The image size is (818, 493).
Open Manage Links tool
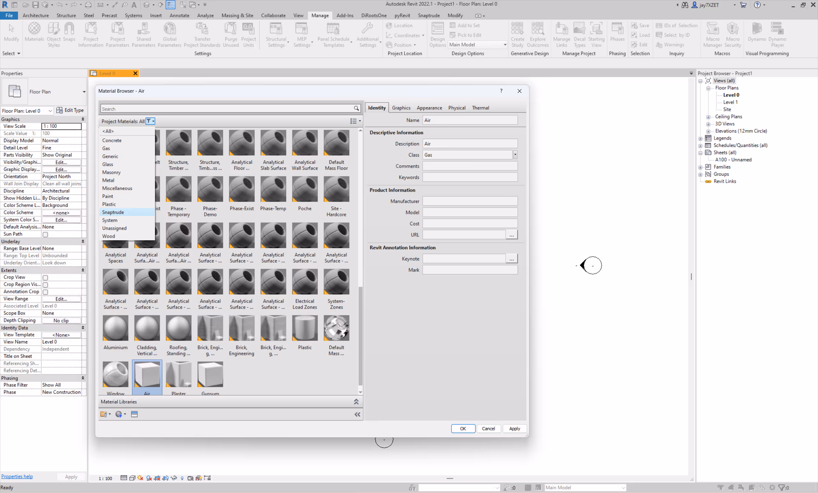[561, 35]
